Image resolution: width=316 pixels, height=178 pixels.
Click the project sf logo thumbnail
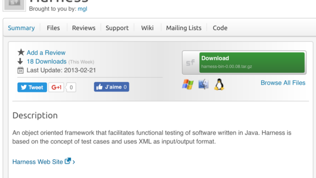14,4
